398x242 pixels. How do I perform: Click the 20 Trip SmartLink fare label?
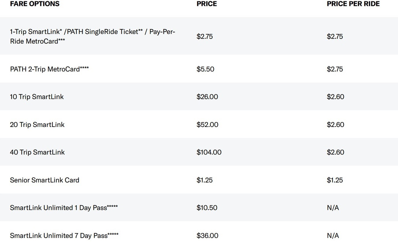point(37,124)
